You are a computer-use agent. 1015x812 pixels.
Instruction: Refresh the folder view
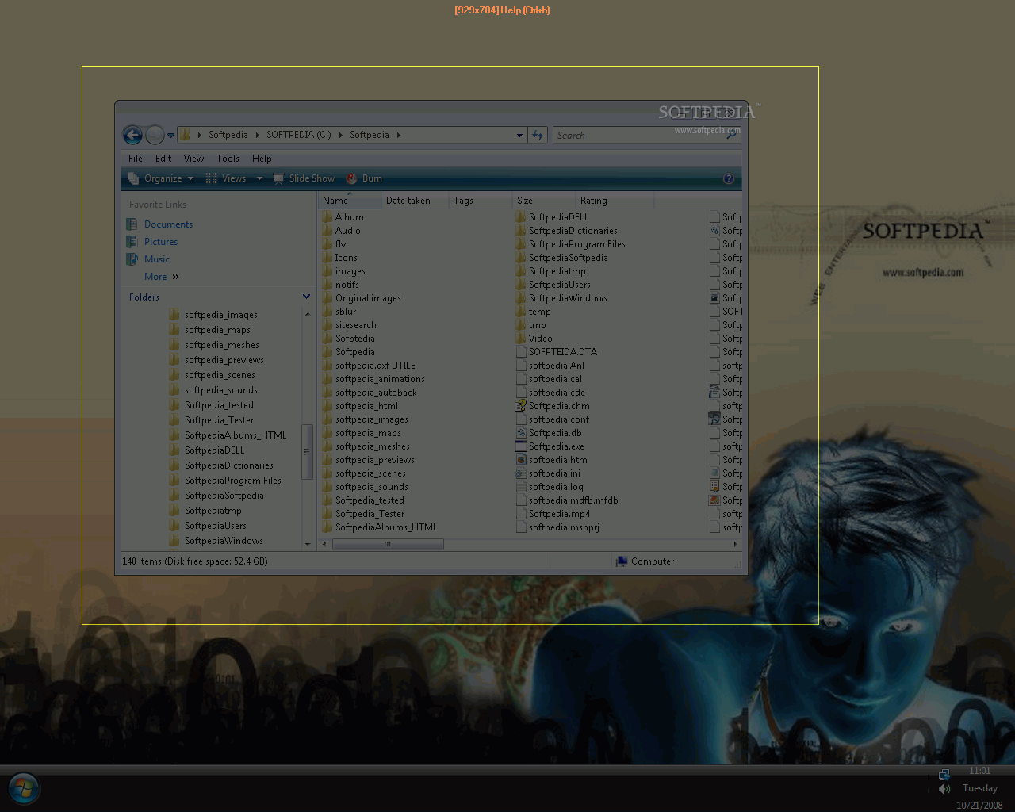click(538, 136)
